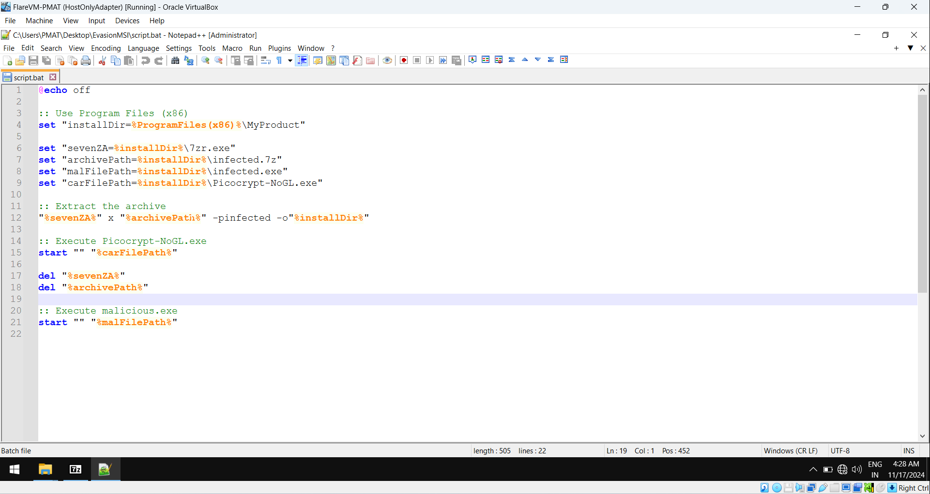The height and width of the screenshot is (494, 930).
Task: Click the Save All toolbar icon
Action: coord(46,60)
